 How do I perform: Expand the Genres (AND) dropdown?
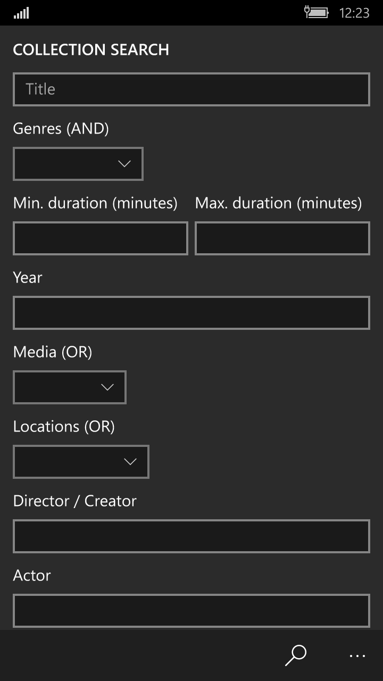pyautogui.click(x=78, y=164)
